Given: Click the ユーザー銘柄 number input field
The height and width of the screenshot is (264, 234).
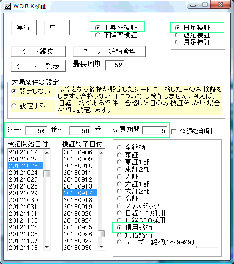Looking at the screenshot, I should coord(207,243).
